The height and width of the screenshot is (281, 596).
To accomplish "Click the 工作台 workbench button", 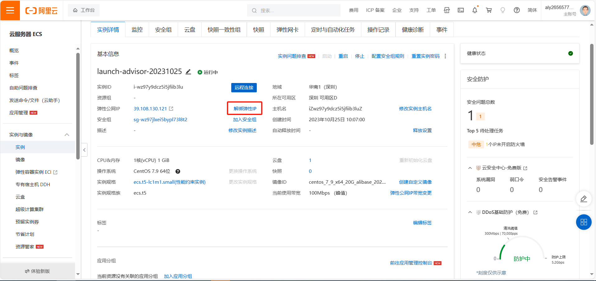I will [x=84, y=10].
